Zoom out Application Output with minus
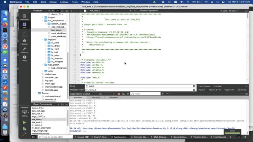The width and height of the screenshot is (253, 142). 167,94
